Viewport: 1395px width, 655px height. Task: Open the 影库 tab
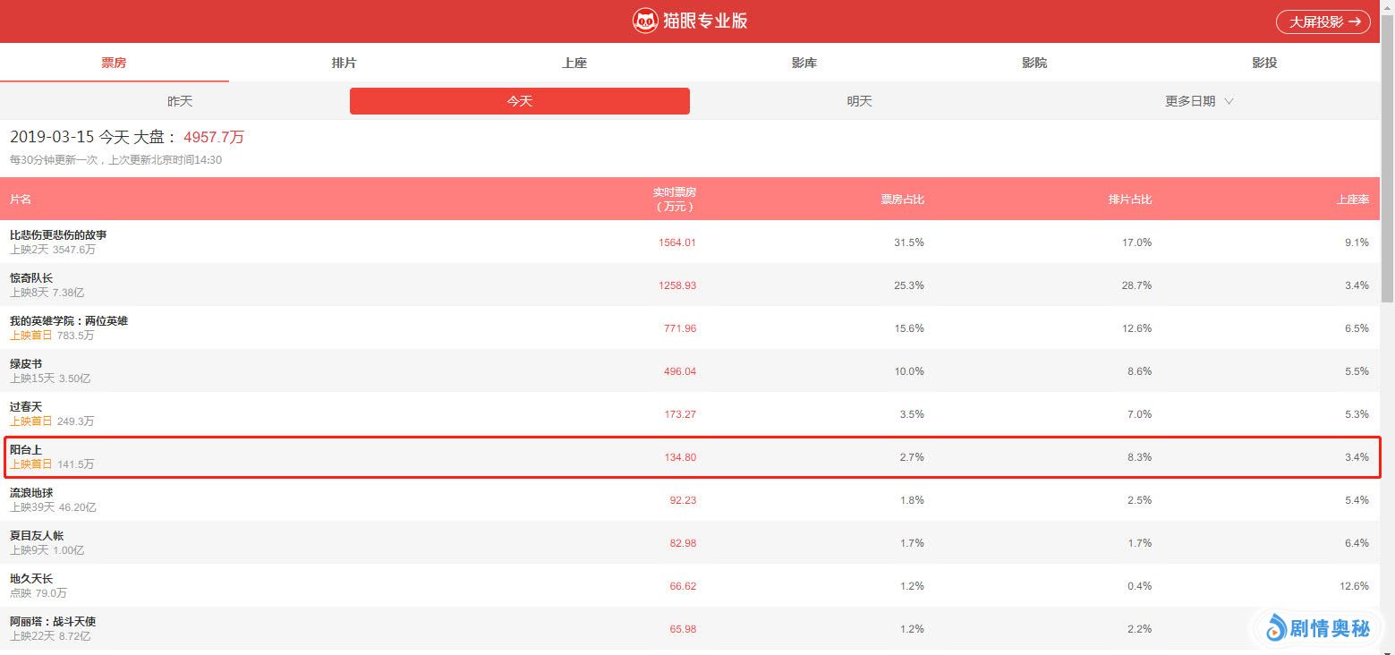click(804, 63)
